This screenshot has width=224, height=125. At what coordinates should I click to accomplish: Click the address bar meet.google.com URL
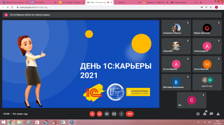(x=34, y=7)
